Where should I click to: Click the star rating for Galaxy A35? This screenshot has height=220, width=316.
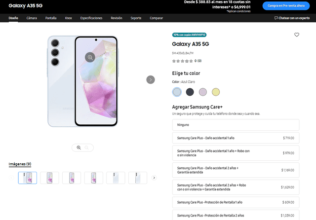[x=182, y=61]
